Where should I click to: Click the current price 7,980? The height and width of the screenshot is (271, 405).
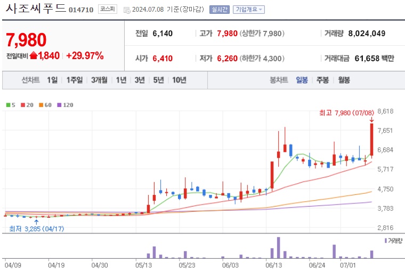click(x=26, y=40)
